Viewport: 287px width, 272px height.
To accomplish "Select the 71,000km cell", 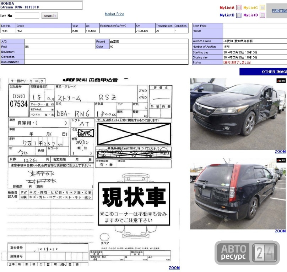I will (x=145, y=31).
